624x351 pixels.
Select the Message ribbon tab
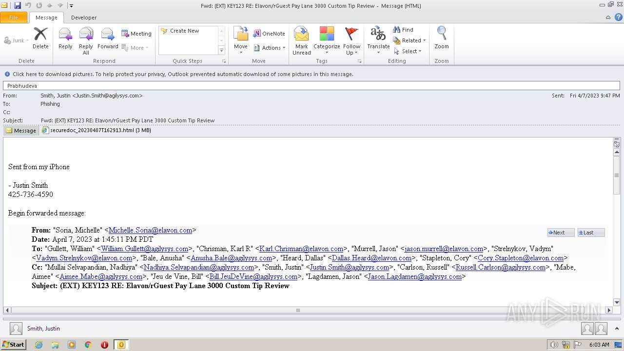[x=46, y=18]
